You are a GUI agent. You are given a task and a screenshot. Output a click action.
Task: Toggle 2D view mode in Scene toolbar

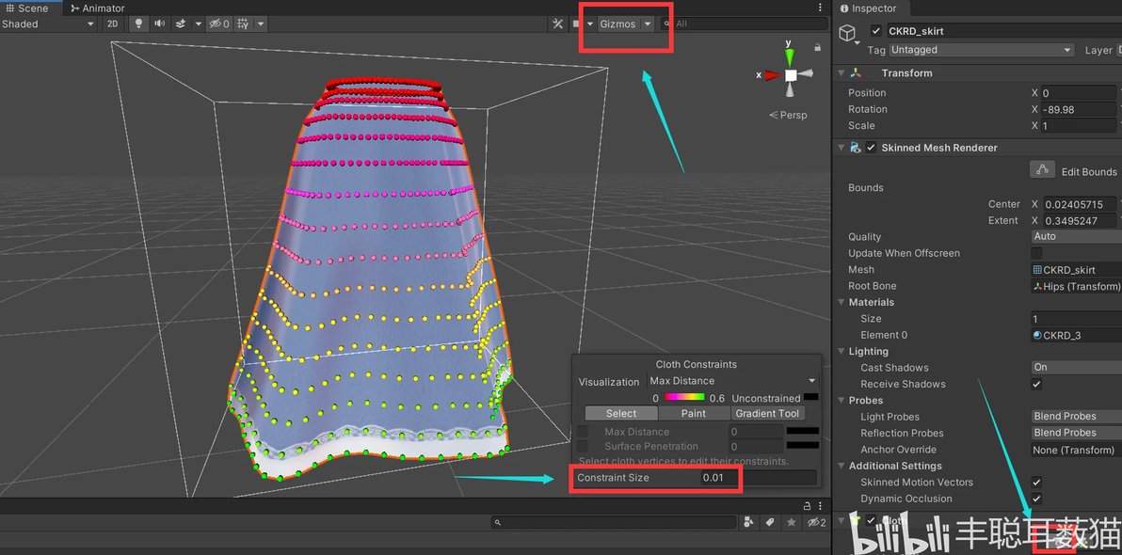click(x=112, y=24)
